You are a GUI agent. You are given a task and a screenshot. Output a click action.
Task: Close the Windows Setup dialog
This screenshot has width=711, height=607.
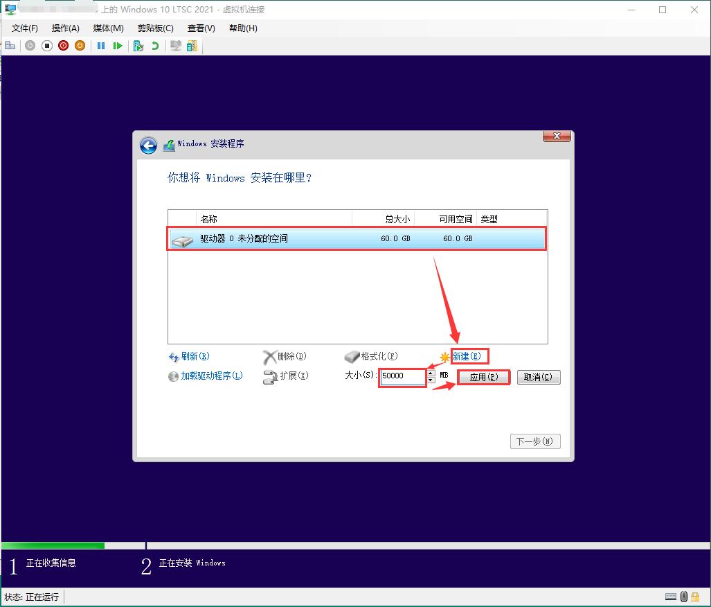tap(557, 136)
